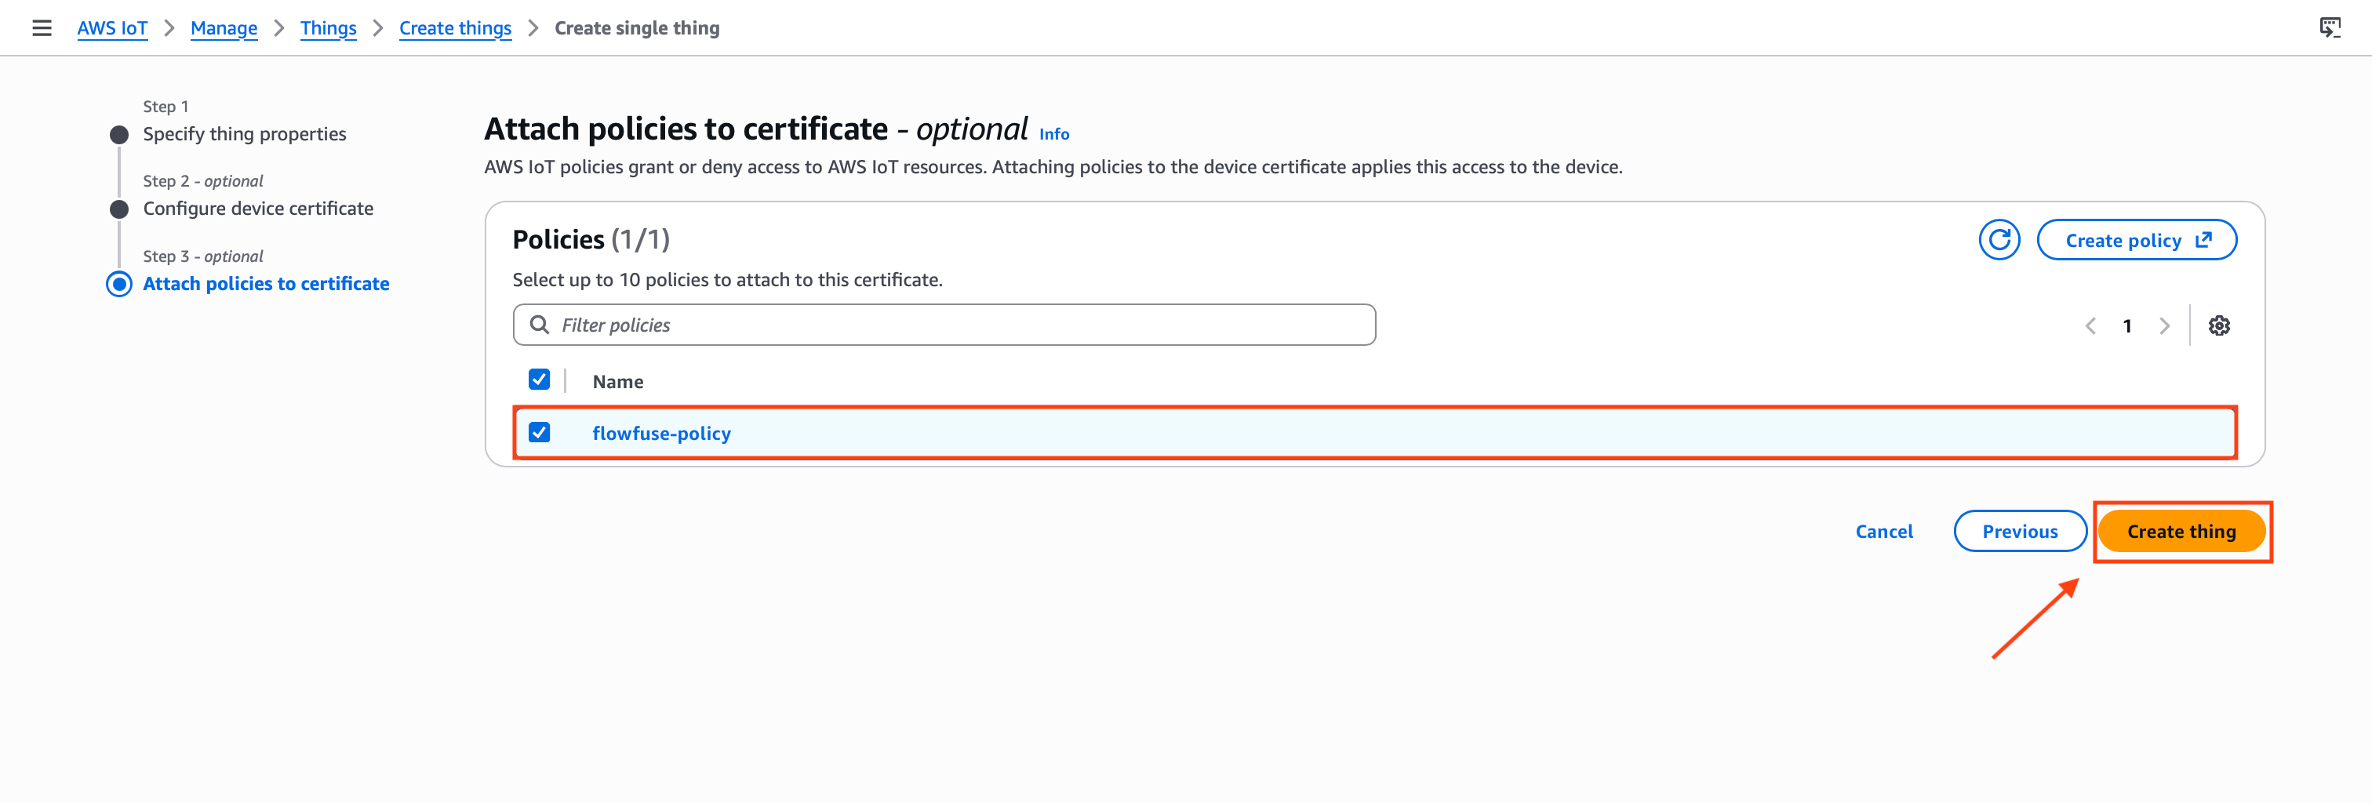Open the flowfuse-policy details link

(x=662, y=433)
